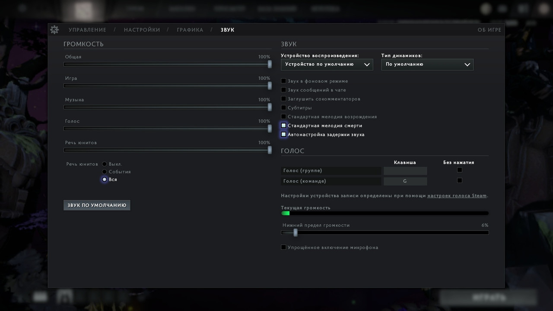
Task: Click the green ИГРАТЬ button
Action: pos(488,298)
